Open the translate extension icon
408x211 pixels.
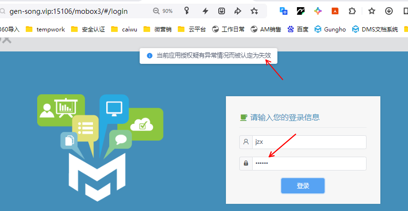(x=284, y=11)
